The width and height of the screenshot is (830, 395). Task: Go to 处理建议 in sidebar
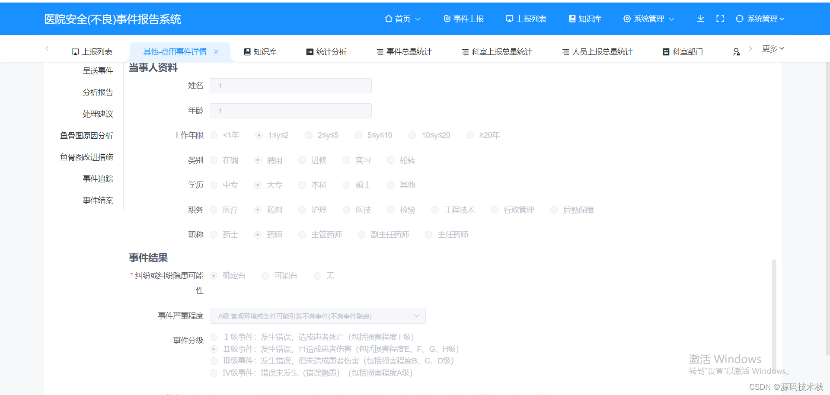point(98,114)
